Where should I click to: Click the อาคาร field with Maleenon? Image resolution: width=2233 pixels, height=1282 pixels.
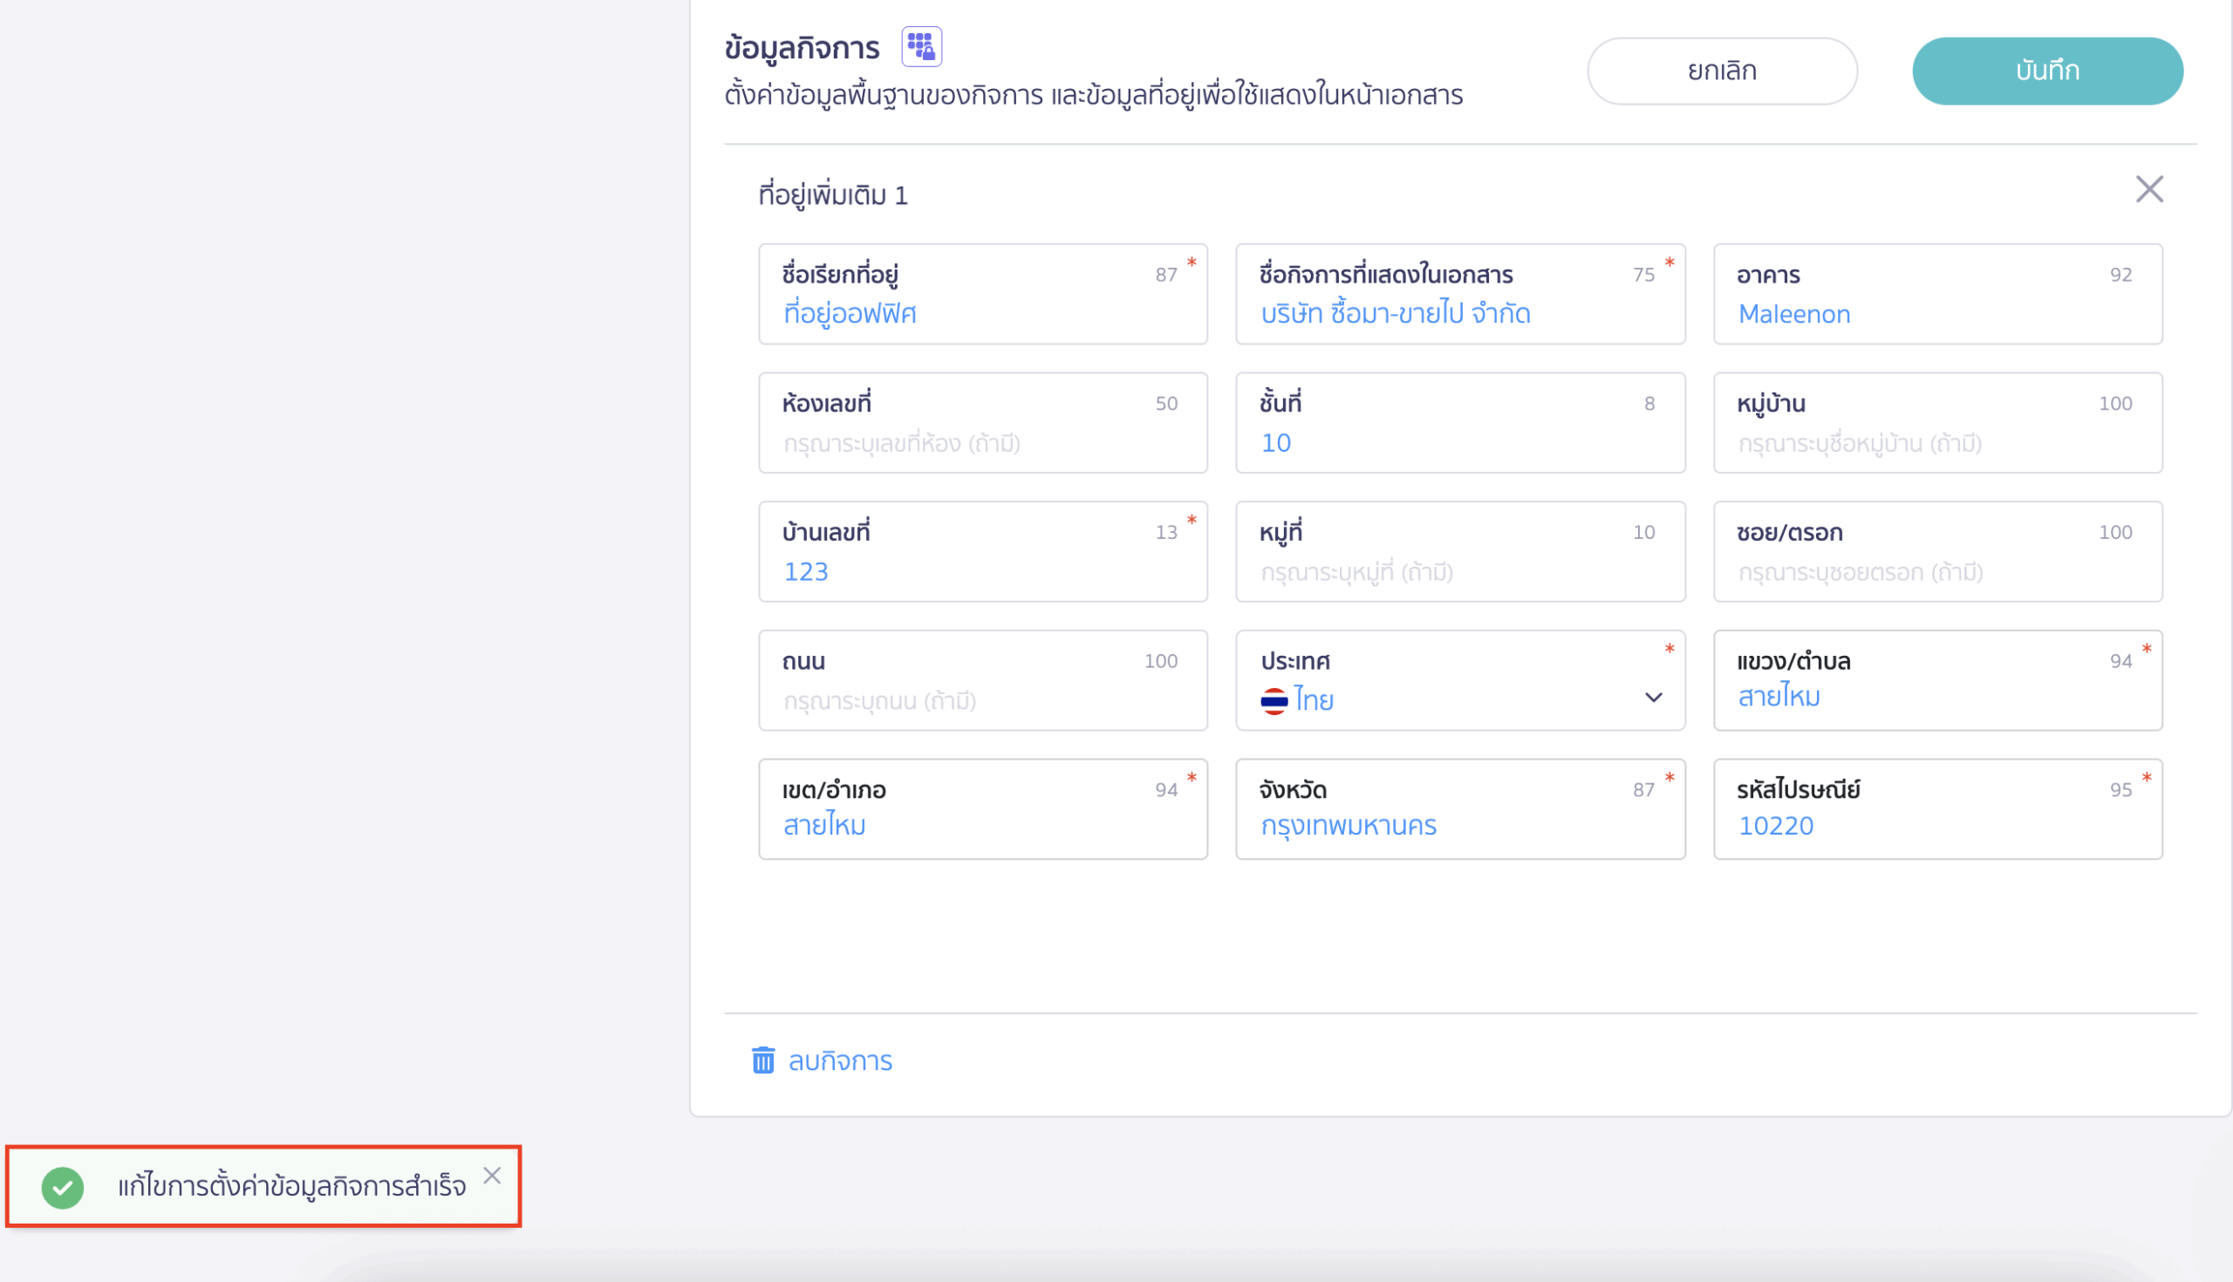coord(1937,313)
